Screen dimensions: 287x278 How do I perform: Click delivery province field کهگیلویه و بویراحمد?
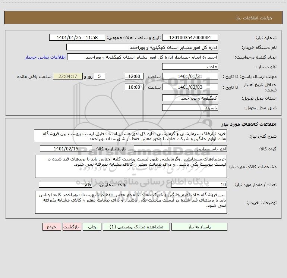[190, 98]
